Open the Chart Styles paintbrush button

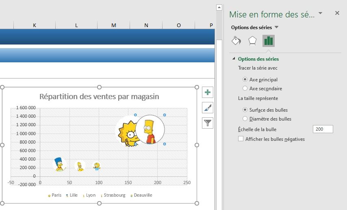[x=208, y=108]
